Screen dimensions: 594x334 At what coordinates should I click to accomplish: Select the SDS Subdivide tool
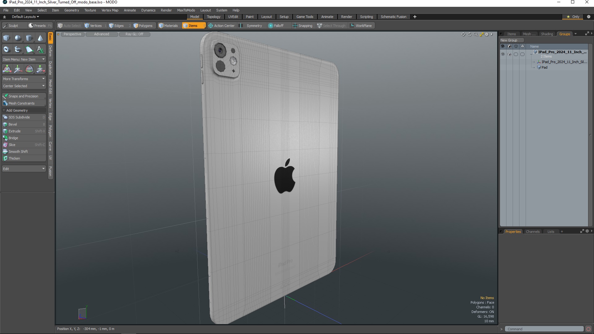(x=23, y=117)
